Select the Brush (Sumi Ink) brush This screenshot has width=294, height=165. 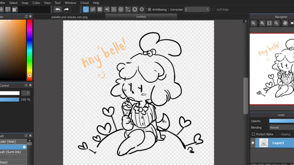(x=13, y=152)
